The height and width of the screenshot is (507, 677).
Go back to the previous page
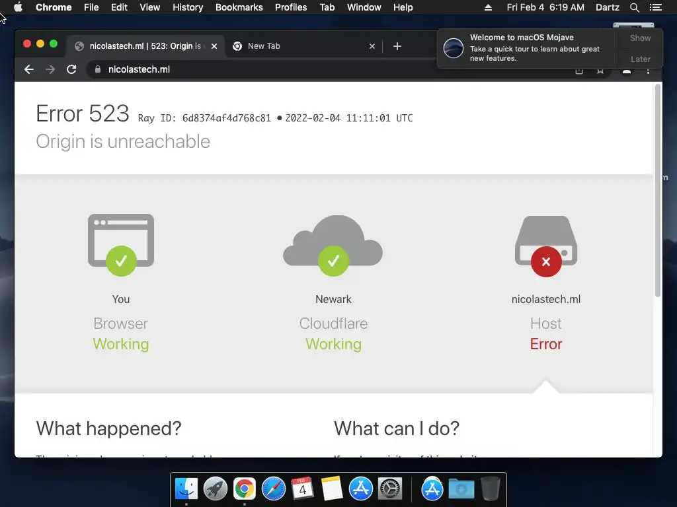29,69
